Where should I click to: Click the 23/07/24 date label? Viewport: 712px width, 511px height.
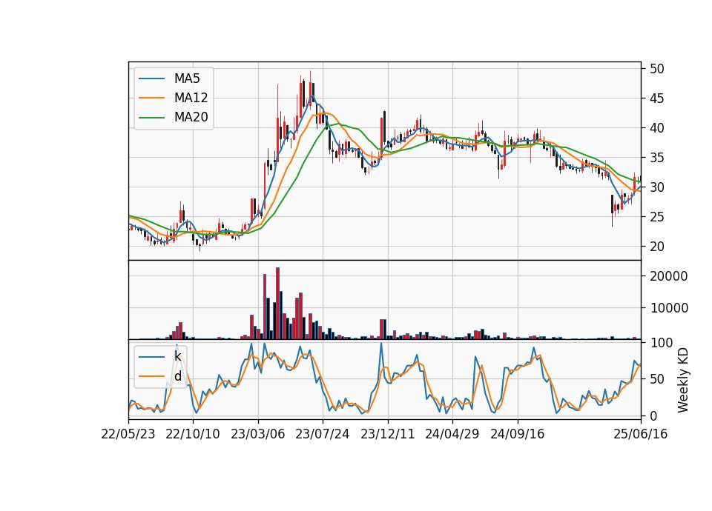coord(323,434)
